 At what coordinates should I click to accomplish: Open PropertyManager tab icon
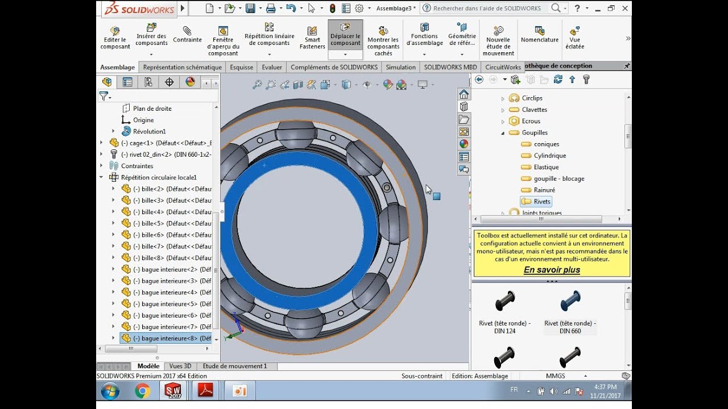click(127, 82)
